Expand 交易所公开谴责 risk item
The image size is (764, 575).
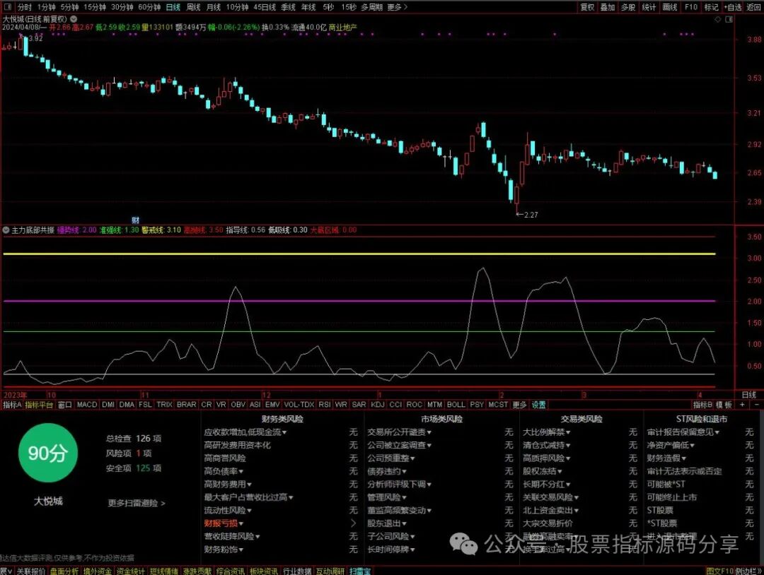coord(400,432)
